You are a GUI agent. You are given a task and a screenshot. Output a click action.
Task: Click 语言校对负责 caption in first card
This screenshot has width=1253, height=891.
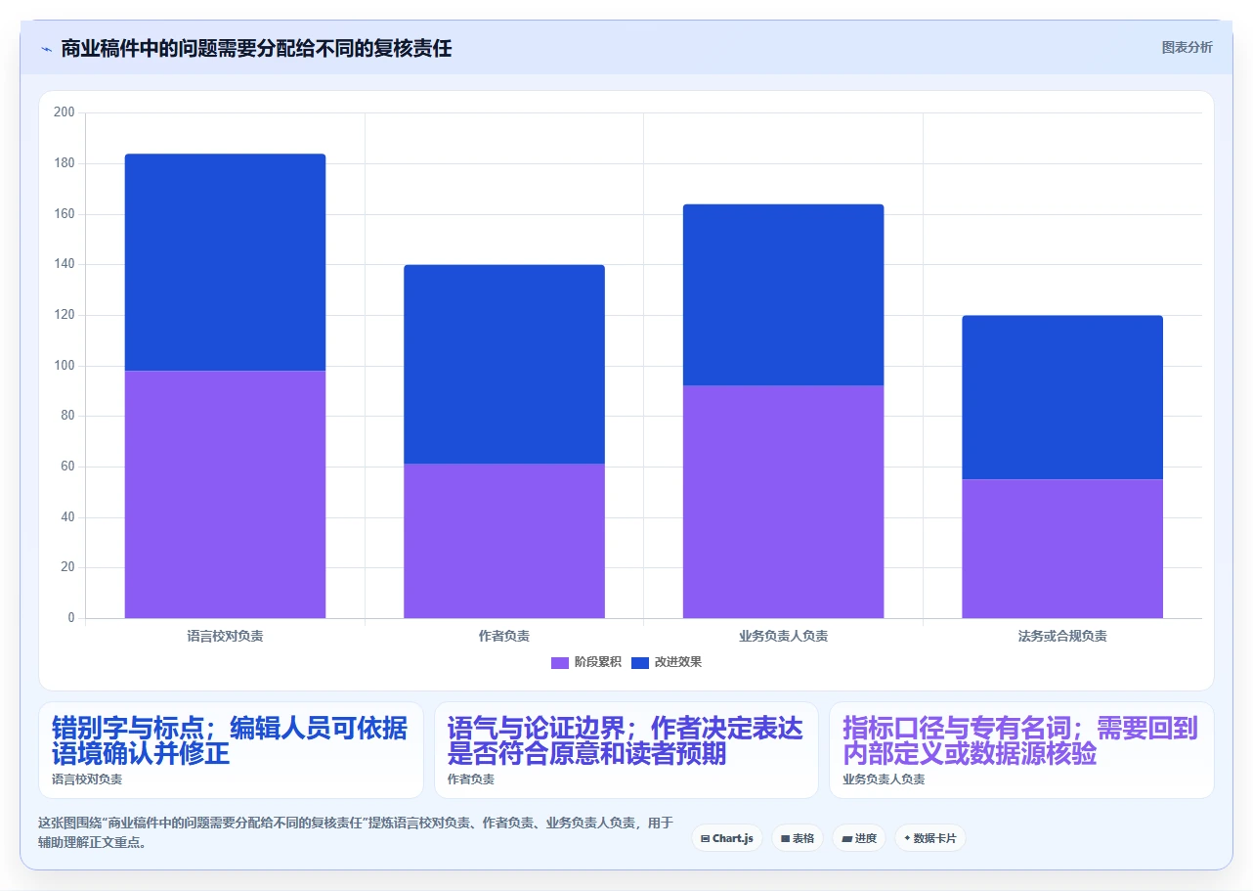pos(87,780)
